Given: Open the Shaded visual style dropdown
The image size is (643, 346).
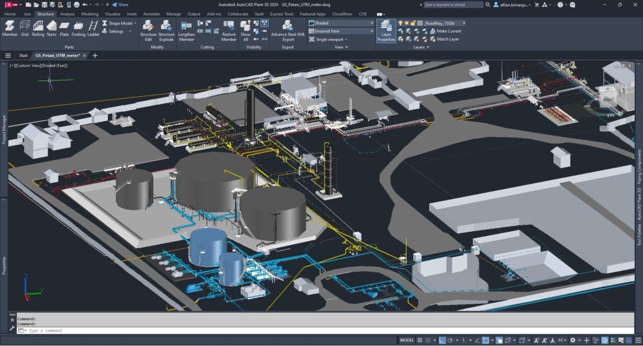Looking at the screenshot, I should (341, 23).
